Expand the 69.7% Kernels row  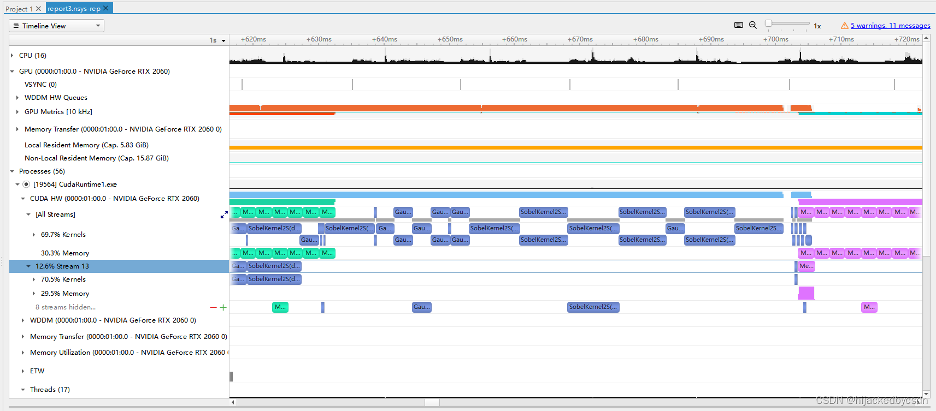pos(34,235)
